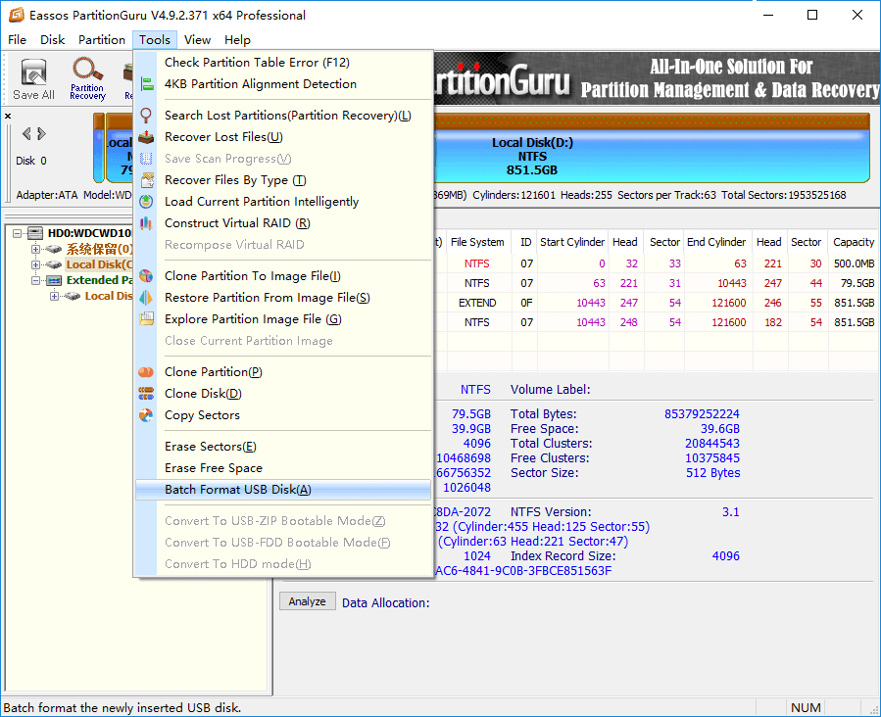The height and width of the screenshot is (717, 881).
Task: Click the Restore Partition From Image icon
Action: pyautogui.click(x=146, y=298)
